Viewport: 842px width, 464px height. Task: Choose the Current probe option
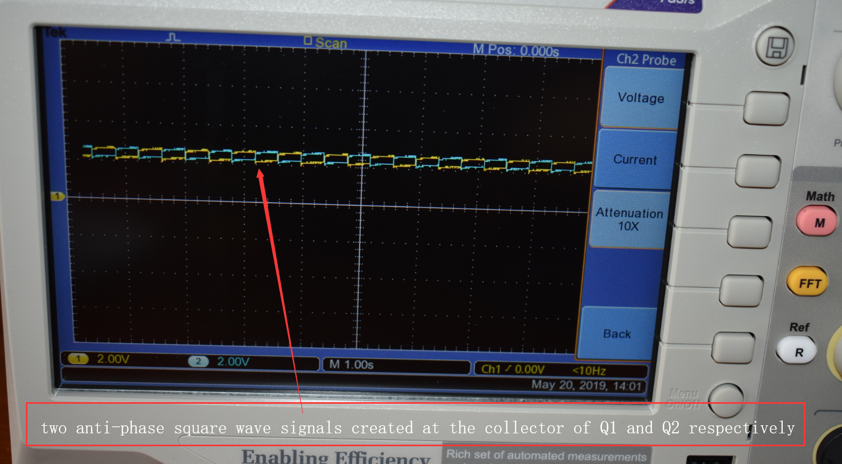click(x=635, y=160)
